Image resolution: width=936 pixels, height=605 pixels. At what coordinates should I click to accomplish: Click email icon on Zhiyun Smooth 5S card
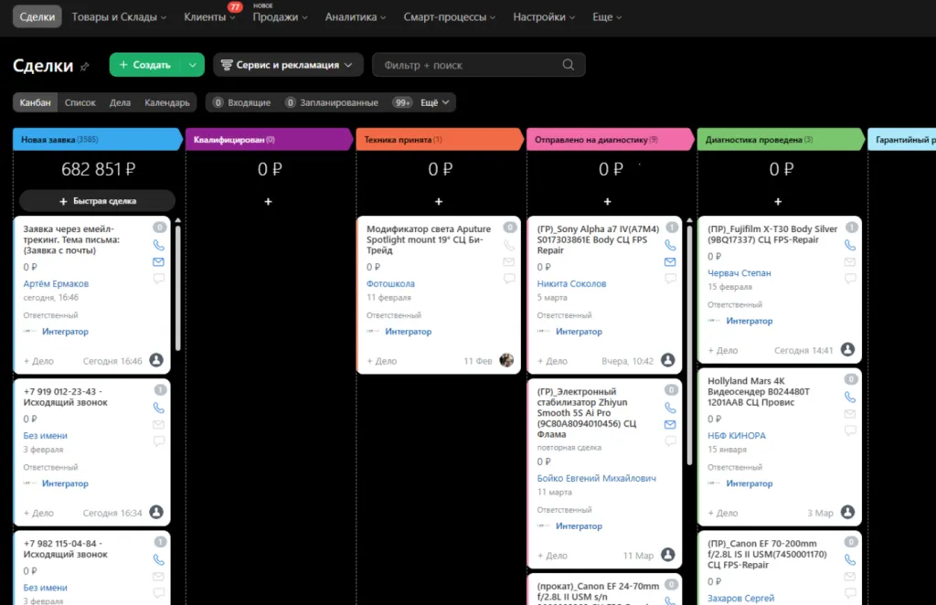(x=670, y=425)
